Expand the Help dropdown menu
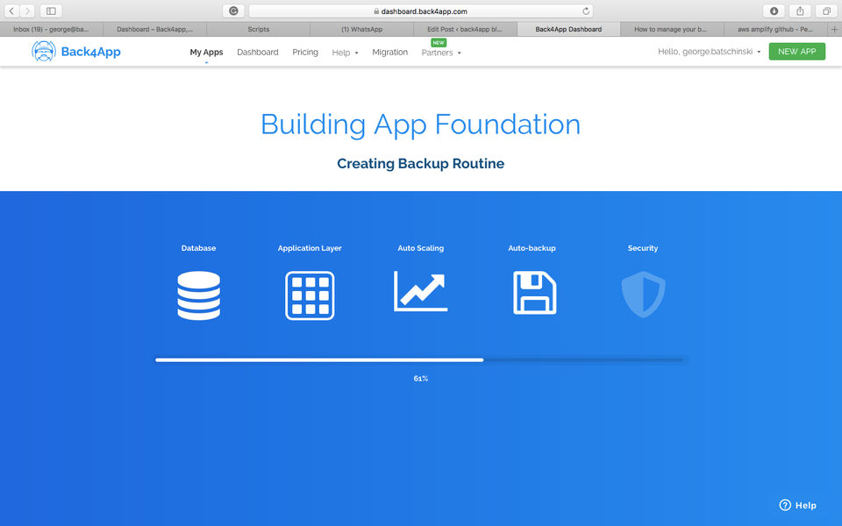This screenshot has height=526, width=842. point(345,53)
